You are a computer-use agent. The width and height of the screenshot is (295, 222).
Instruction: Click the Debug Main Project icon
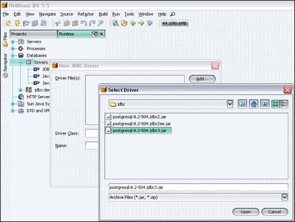click(141, 23)
